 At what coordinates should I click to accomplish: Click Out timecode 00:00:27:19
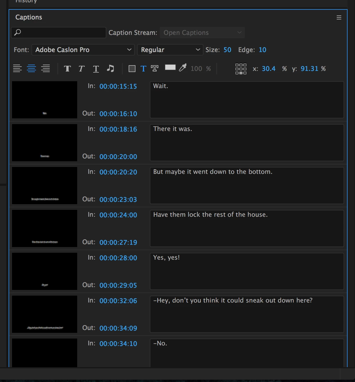click(118, 242)
